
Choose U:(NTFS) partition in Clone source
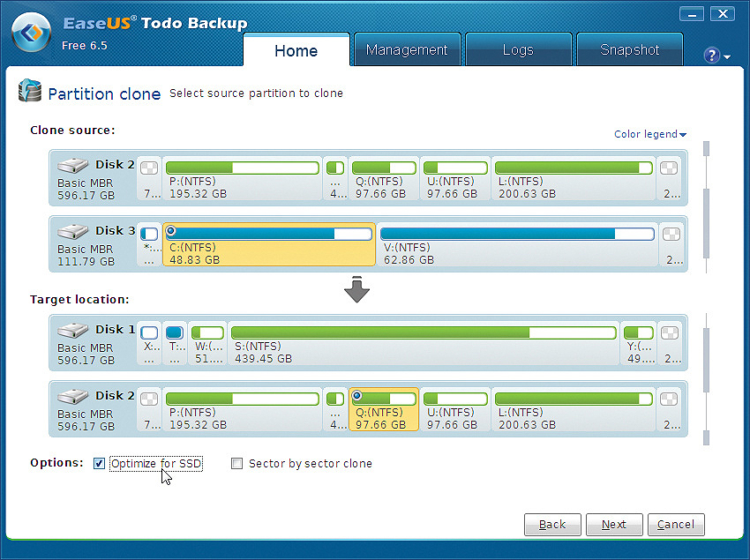[x=455, y=178]
